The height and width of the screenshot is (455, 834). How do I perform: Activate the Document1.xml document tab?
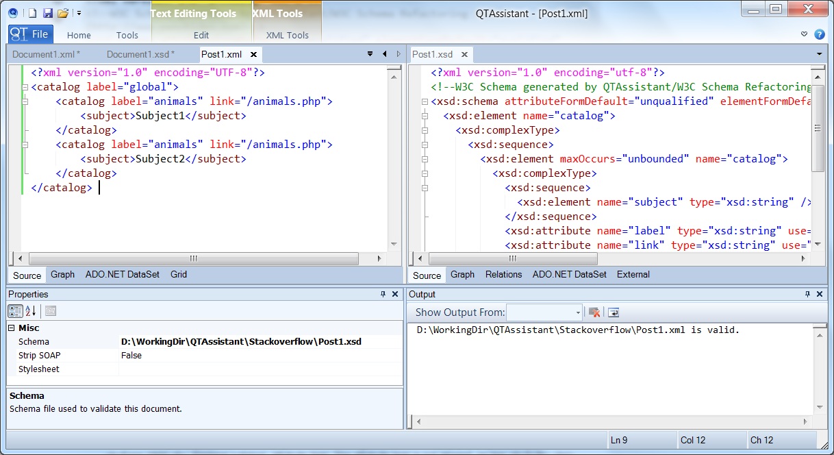pos(46,54)
